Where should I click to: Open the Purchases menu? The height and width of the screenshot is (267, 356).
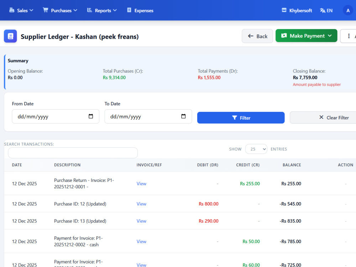pyautogui.click(x=60, y=10)
